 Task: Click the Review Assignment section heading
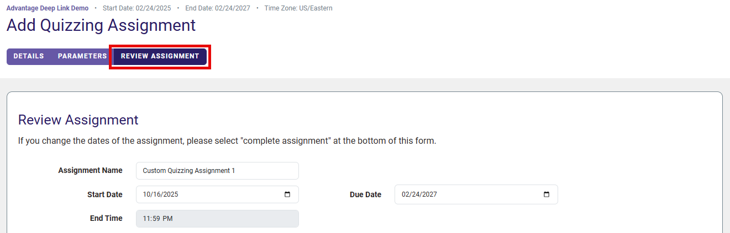point(78,120)
